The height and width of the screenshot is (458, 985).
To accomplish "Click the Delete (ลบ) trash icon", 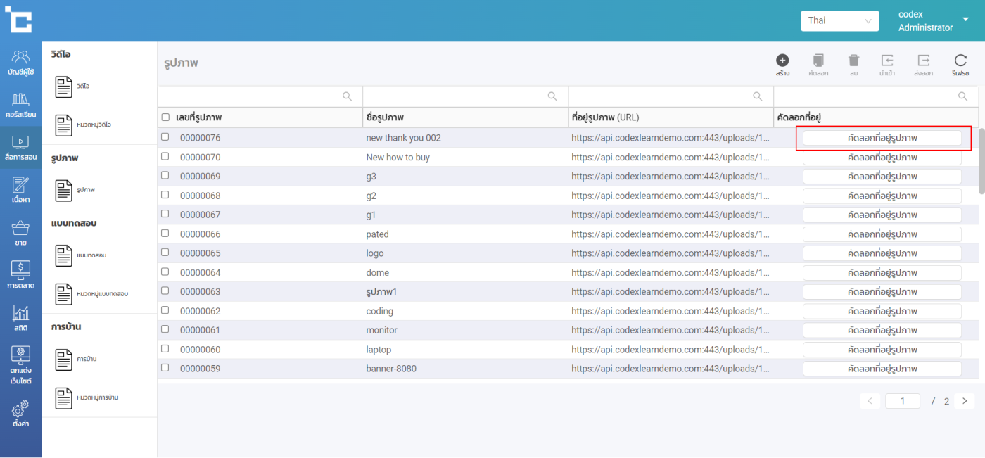I will 853,61.
